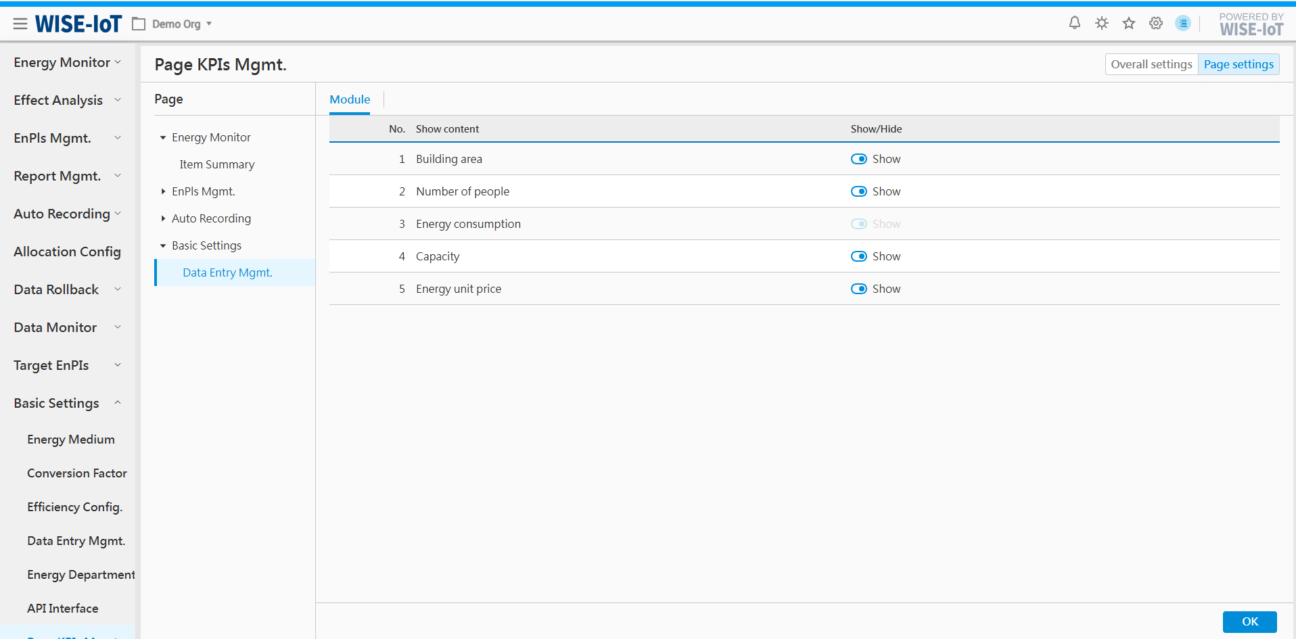Expand Auto Recording tree node

point(164,219)
